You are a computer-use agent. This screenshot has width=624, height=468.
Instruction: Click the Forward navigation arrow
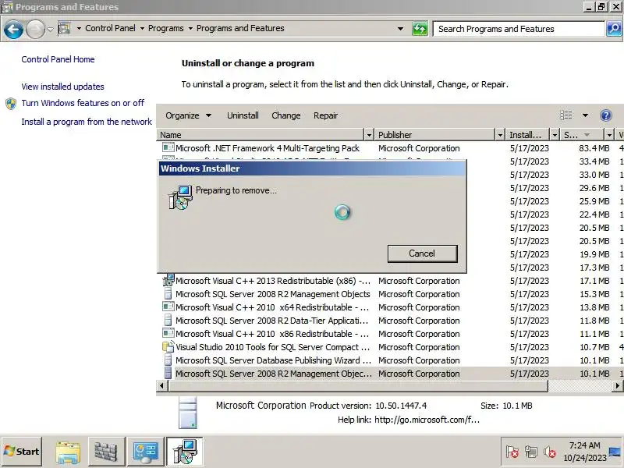coord(35,29)
